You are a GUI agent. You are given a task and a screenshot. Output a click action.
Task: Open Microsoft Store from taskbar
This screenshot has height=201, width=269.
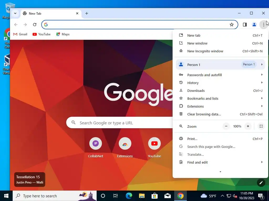tap(154, 196)
